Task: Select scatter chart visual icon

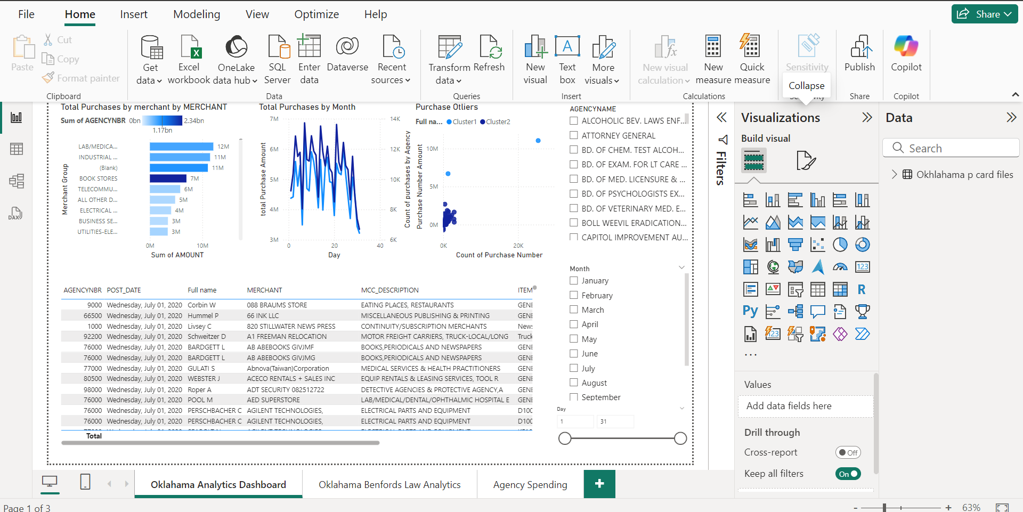Action: (x=817, y=245)
